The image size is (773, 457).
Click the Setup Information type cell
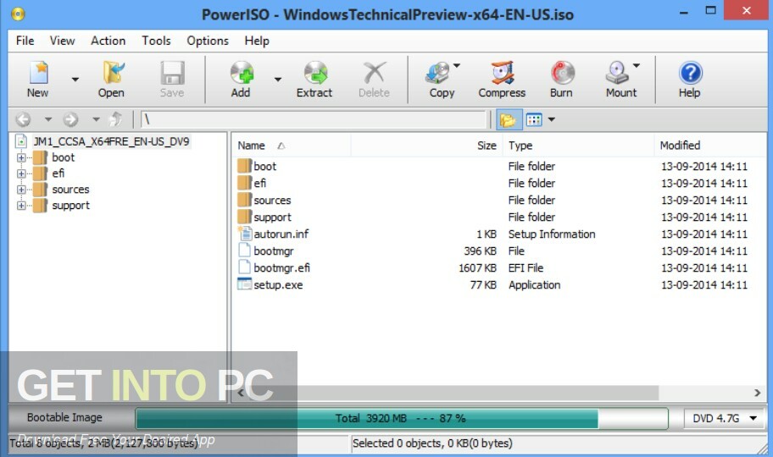click(x=552, y=234)
